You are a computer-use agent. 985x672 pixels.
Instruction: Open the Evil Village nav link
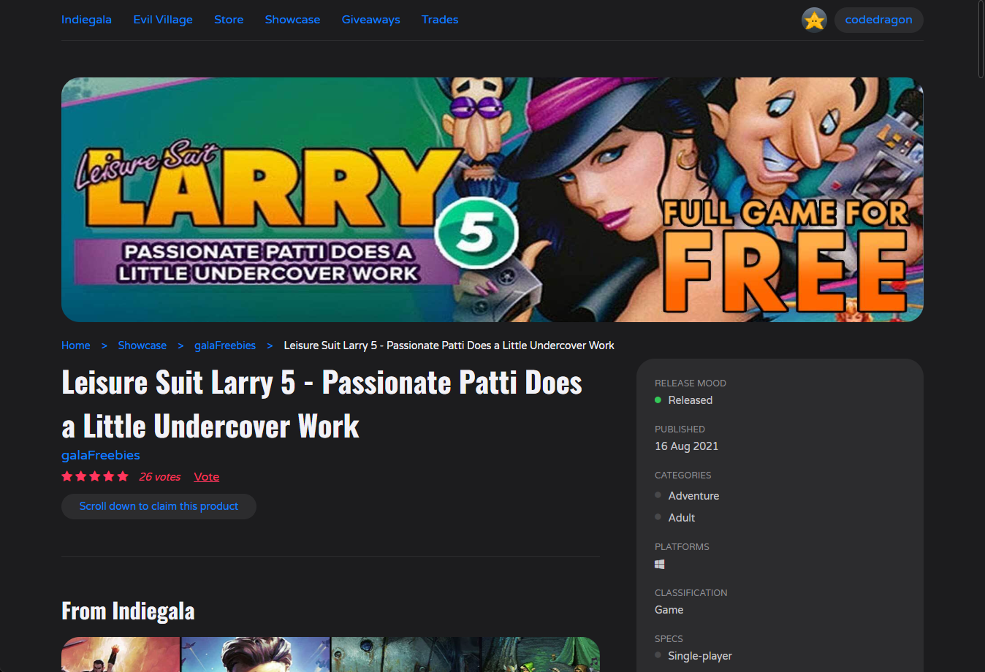point(163,20)
